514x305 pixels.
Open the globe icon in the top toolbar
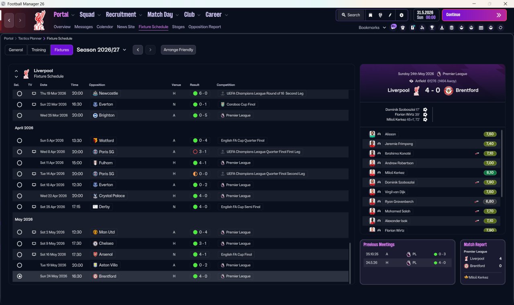click(x=380, y=15)
